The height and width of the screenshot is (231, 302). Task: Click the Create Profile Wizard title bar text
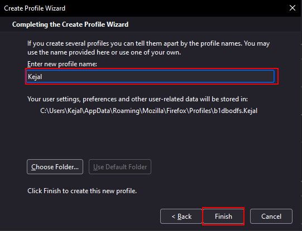pos(35,8)
